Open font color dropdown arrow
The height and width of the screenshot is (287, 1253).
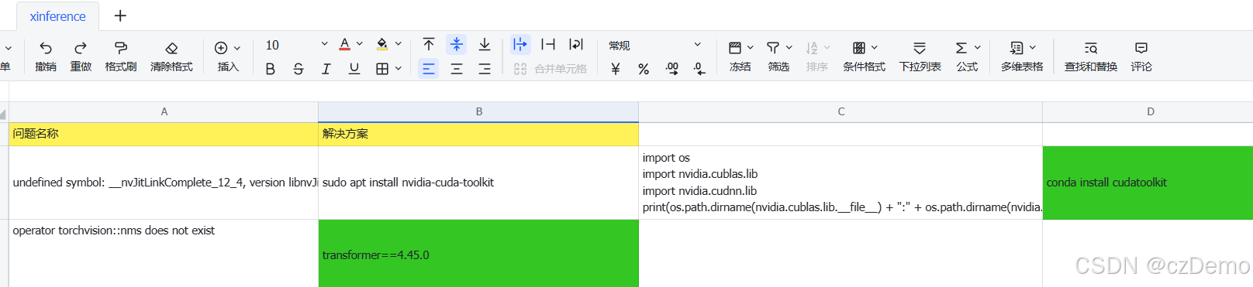pyautogui.click(x=360, y=44)
